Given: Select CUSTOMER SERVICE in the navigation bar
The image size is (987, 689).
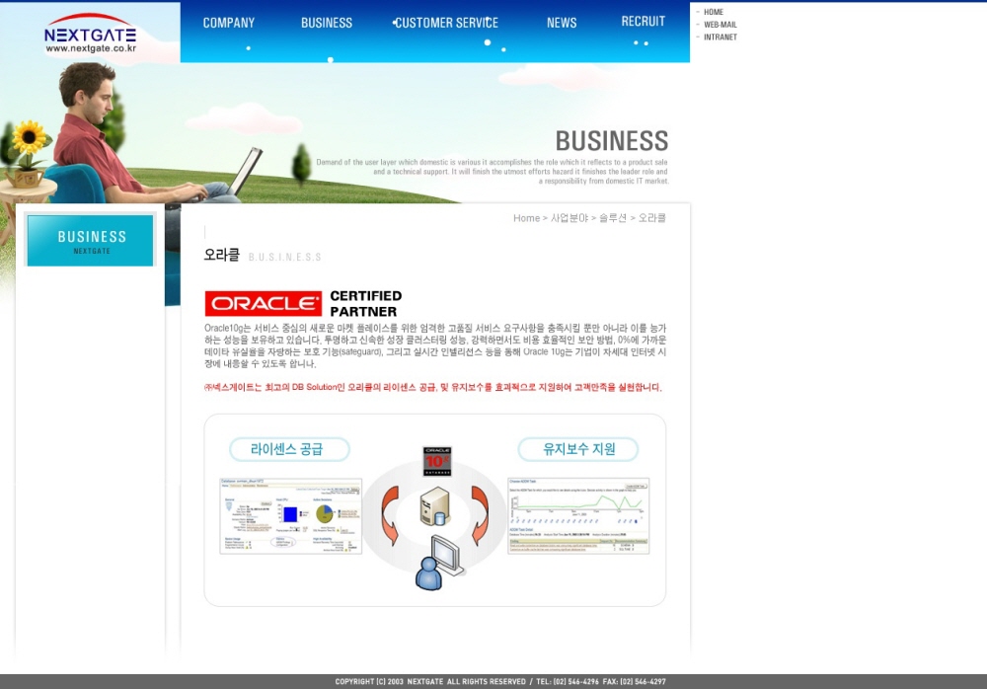Looking at the screenshot, I should (x=446, y=23).
